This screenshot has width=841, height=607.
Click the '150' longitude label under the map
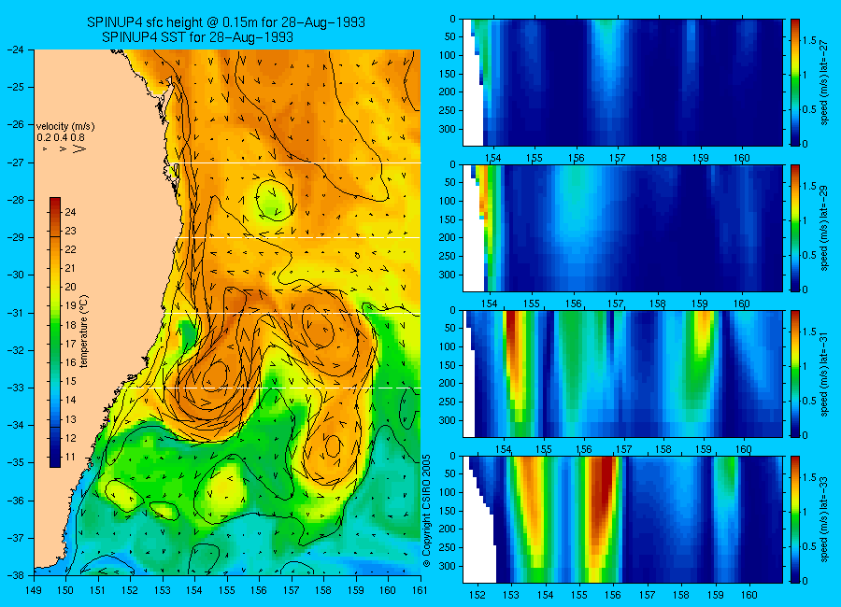66,590
